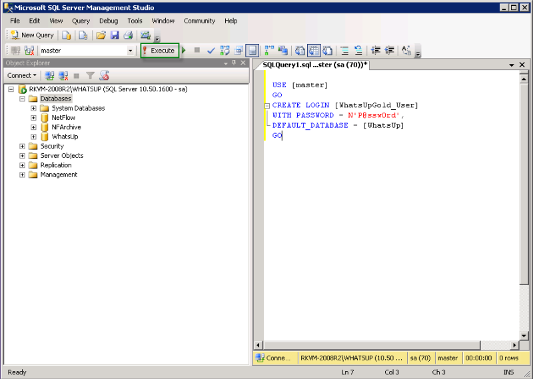Screen dimensions: 533x379
Task: Toggle Include Actual Execution Plan icon
Action: click(x=269, y=51)
